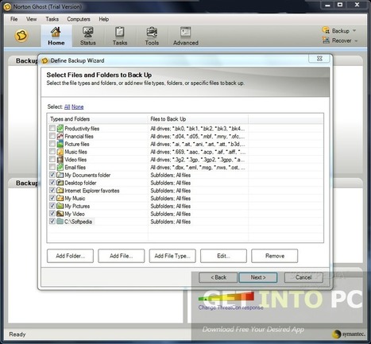This screenshot has width=371, height=344.
Task: Uncheck the My Video checkbox
Action: (52, 214)
